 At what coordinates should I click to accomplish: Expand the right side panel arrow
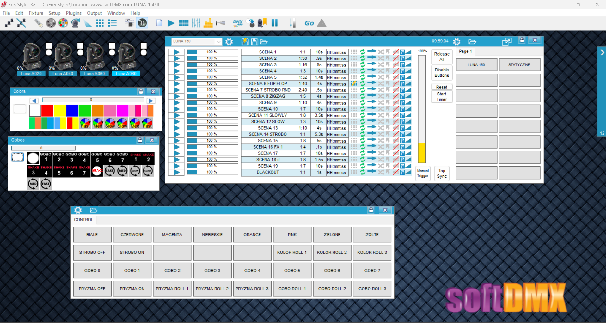(602, 52)
